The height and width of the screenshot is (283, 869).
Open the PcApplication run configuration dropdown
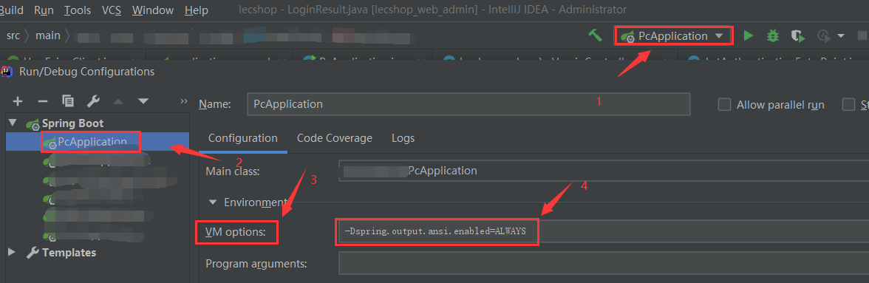click(x=674, y=36)
